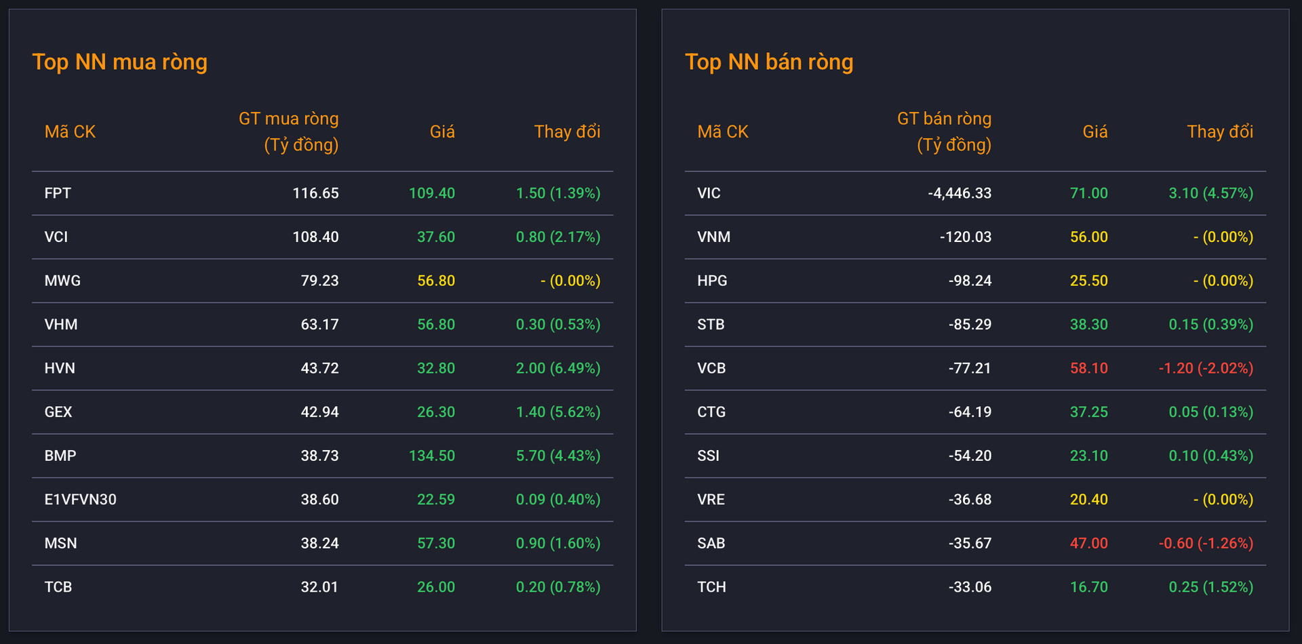Click MSN change 0.90 (1.60%)
This screenshot has height=644, width=1302.
pos(558,543)
